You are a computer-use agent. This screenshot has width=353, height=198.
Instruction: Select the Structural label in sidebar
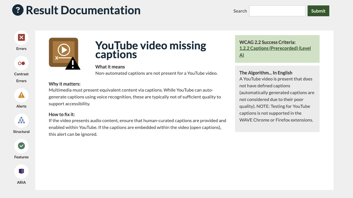tap(21, 132)
